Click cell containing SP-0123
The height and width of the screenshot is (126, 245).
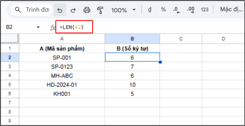62,67
